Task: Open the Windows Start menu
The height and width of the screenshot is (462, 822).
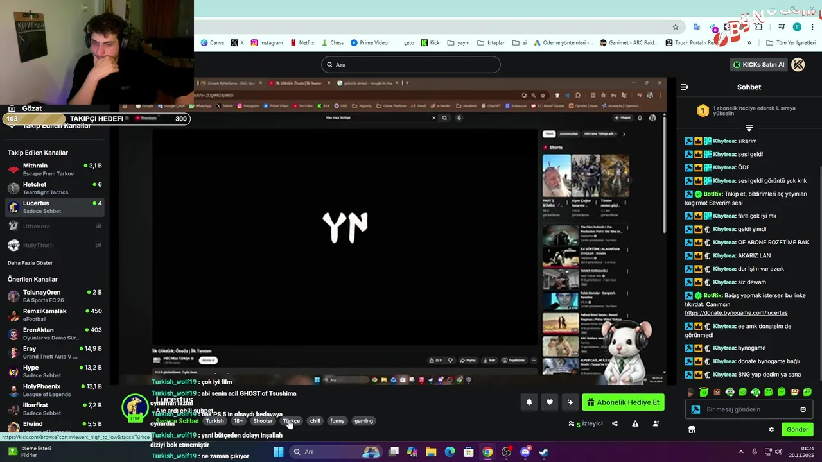Action: pos(278,452)
